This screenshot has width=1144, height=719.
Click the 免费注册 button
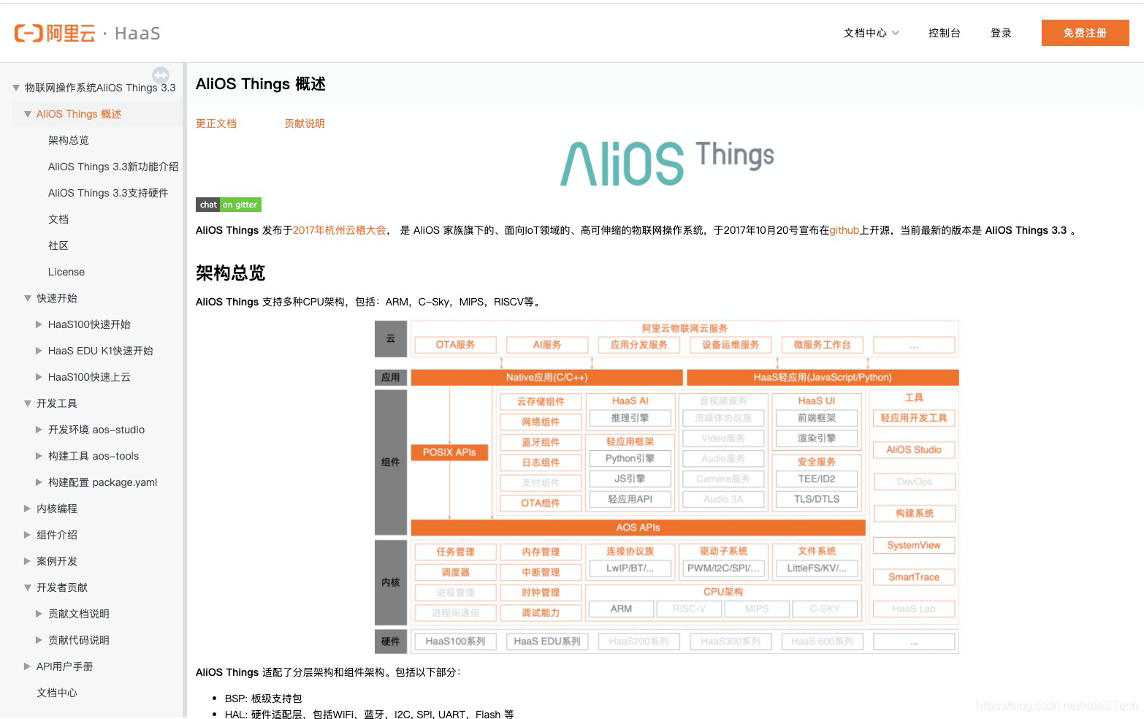1085,33
